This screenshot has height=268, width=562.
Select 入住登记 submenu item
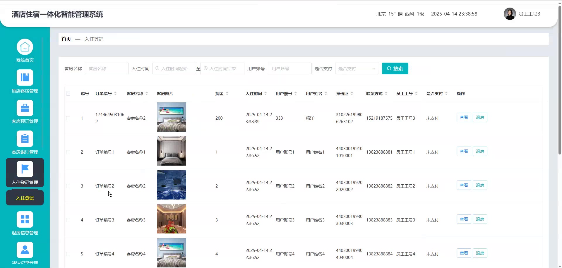(25, 198)
